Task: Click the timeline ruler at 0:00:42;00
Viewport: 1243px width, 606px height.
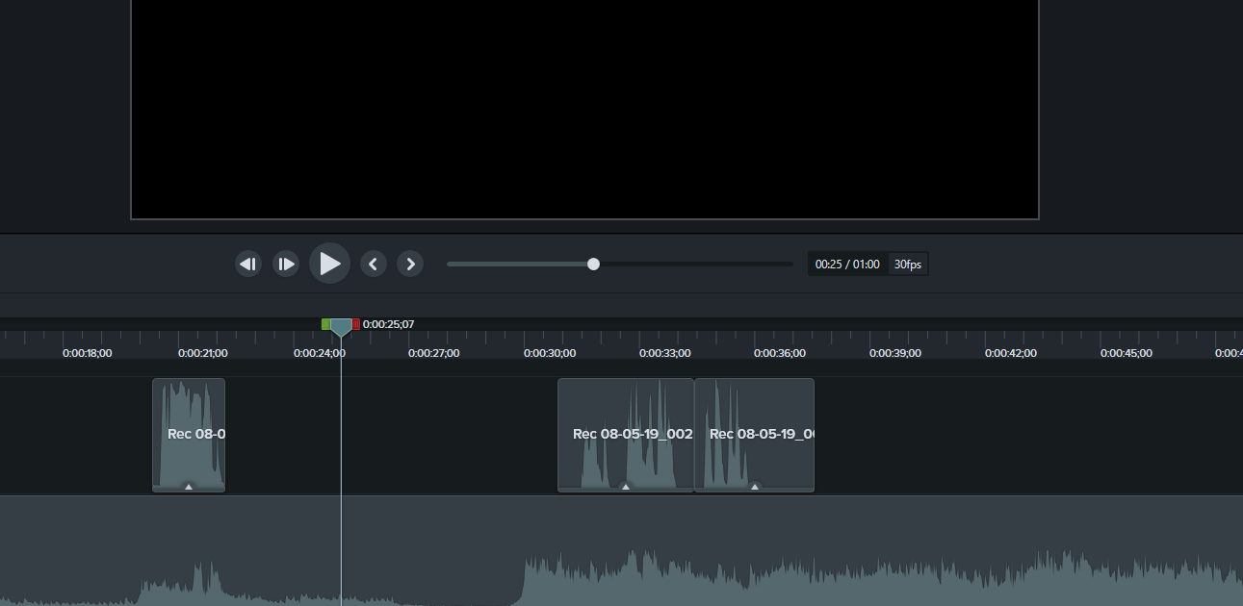Action: (1011, 341)
